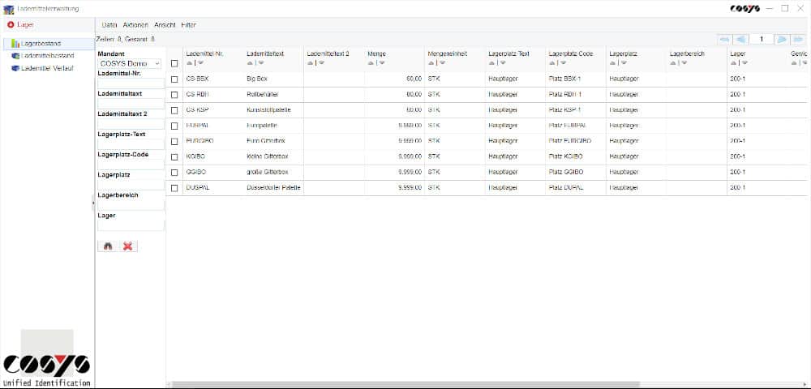Image resolution: width=811 pixels, height=389 pixels.
Task: Click the page number field
Action: pyautogui.click(x=762, y=39)
